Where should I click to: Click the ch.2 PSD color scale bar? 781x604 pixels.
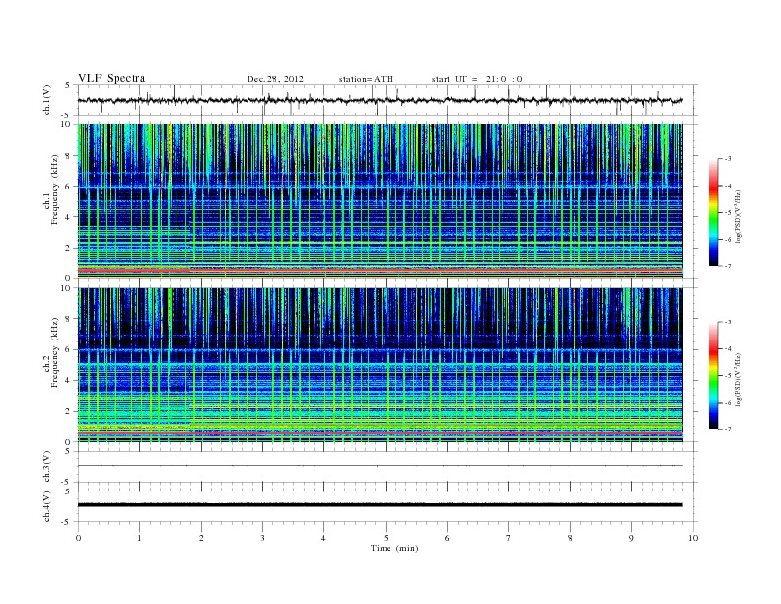[x=714, y=375]
